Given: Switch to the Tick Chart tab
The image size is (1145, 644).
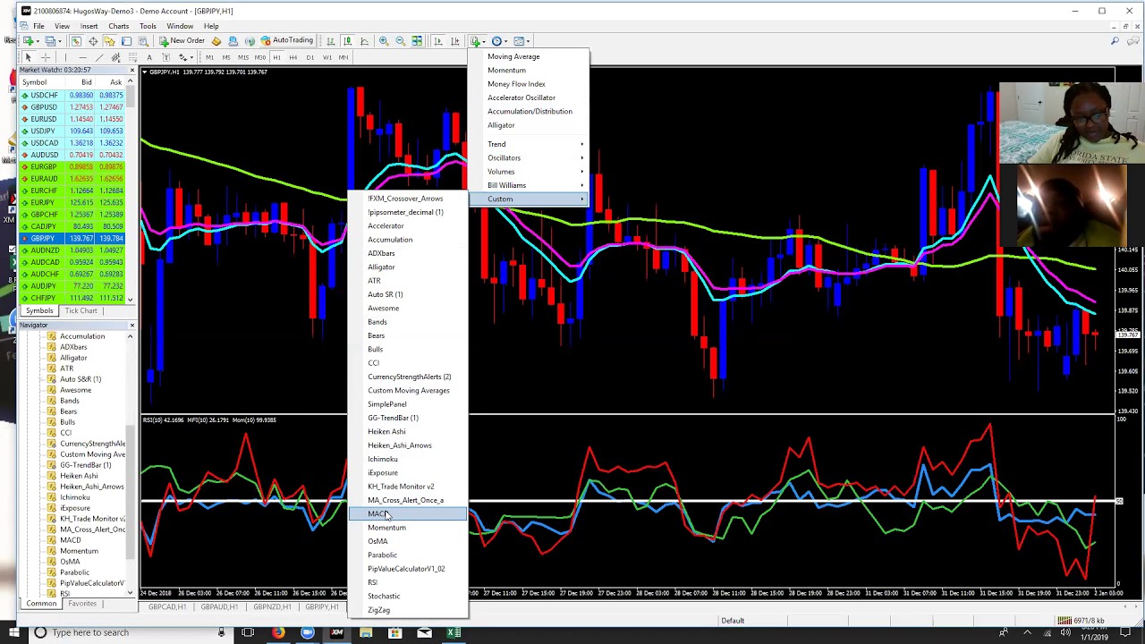Looking at the screenshot, I should pyautogui.click(x=81, y=310).
